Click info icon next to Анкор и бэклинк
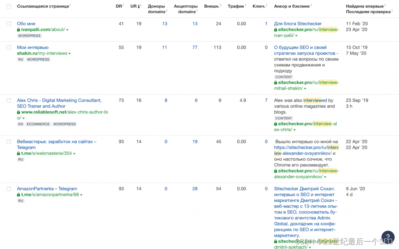Viewport: 399px width, 249px height. [x=311, y=5]
